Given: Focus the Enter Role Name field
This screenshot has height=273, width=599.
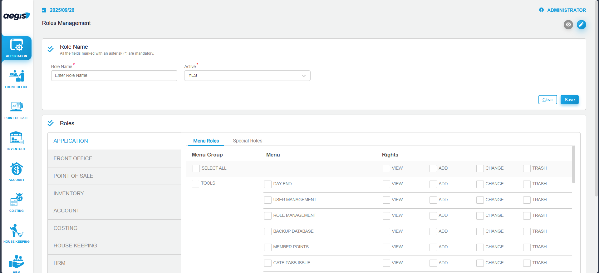Looking at the screenshot, I should (114, 76).
